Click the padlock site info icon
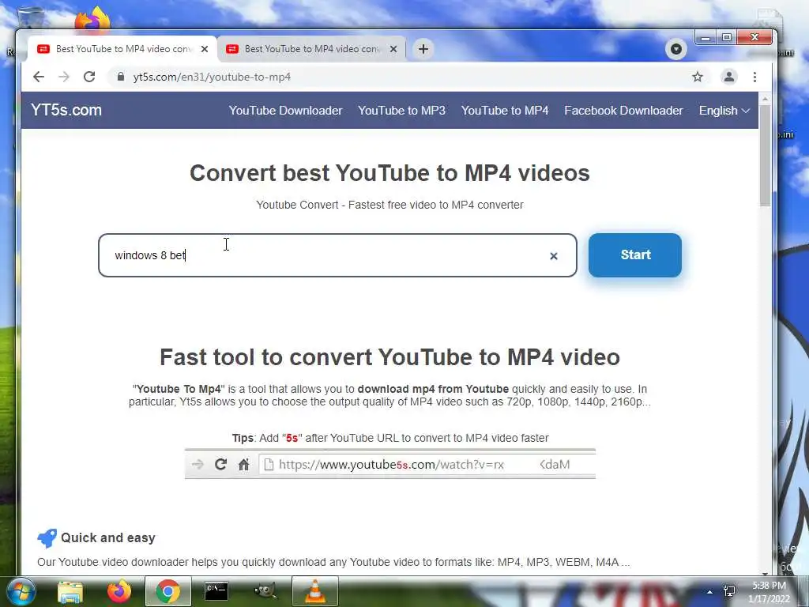The height and width of the screenshot is (607, 809). coord(121,77)
